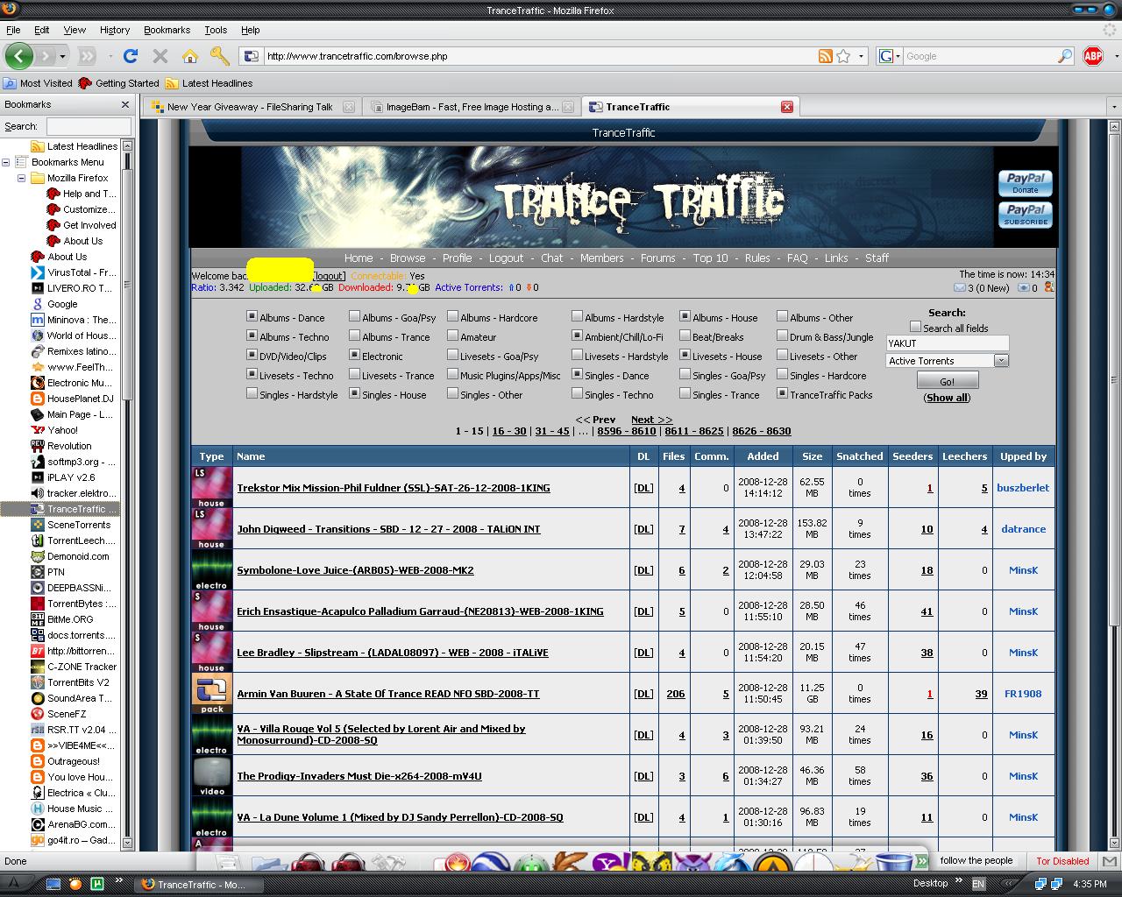1122x897 pixels.
Task: Toggle the Albums - Goa/Psy checkbox
Action: click(x=354, y=316)
